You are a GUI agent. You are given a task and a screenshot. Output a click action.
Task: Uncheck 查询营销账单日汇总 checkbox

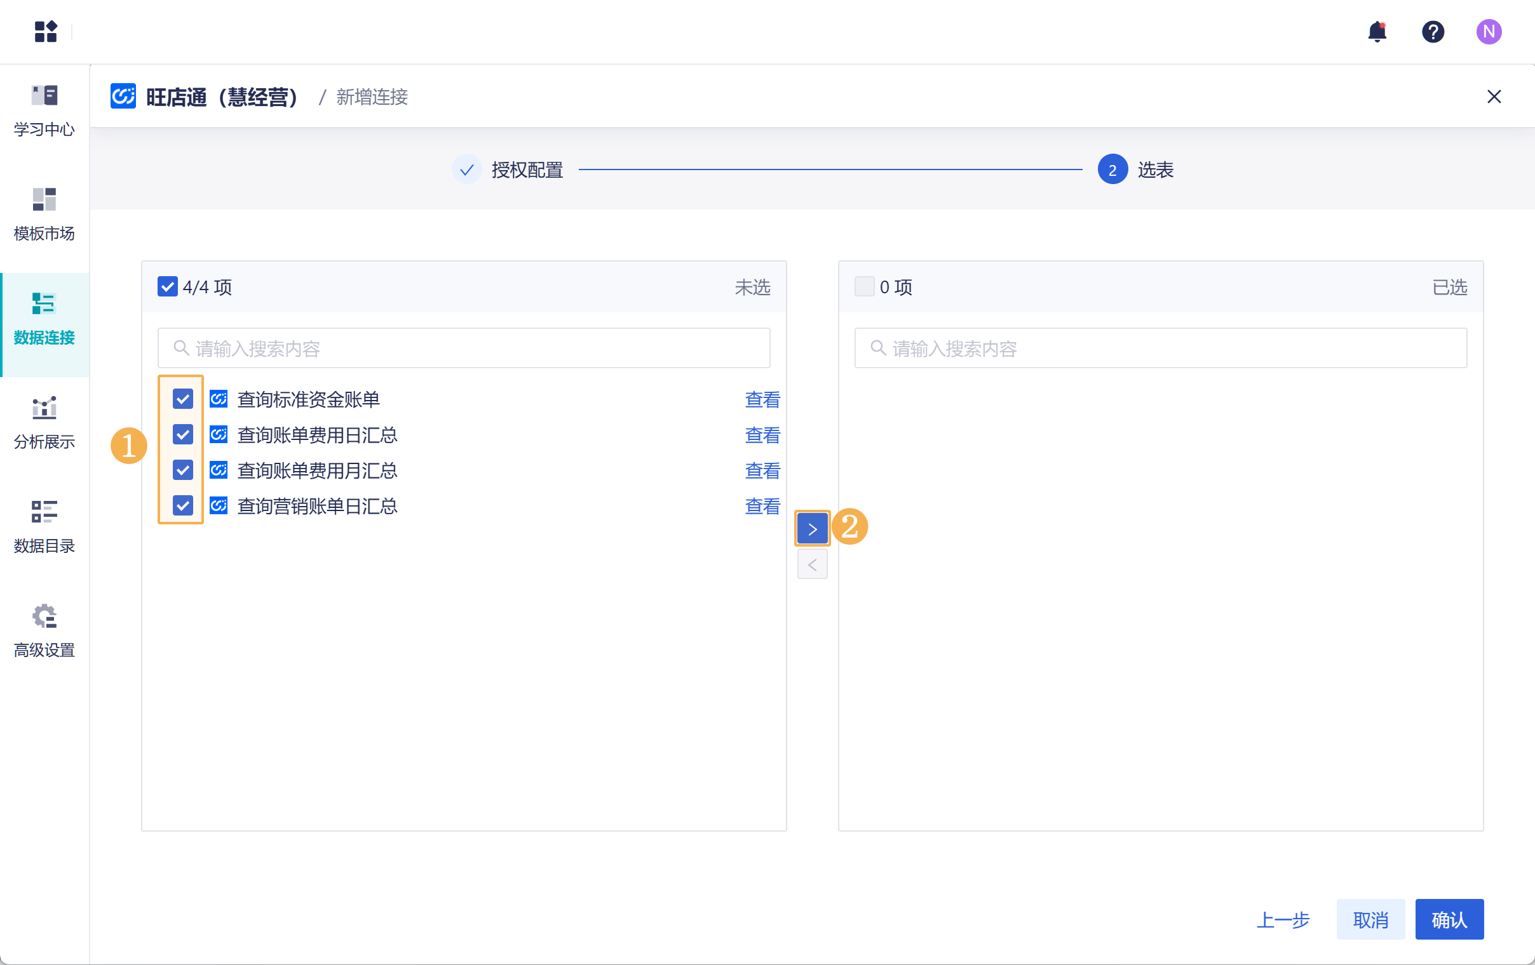[x=183, y=506]
